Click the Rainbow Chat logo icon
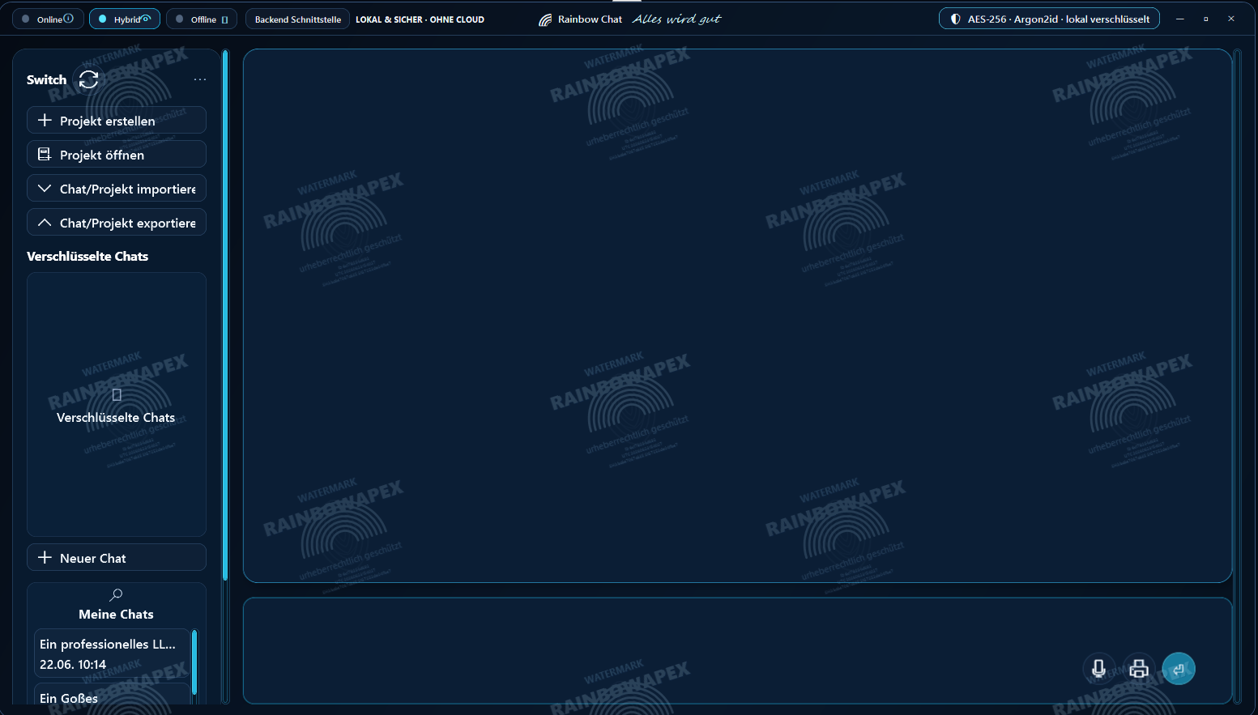 [x=545, y=19]
